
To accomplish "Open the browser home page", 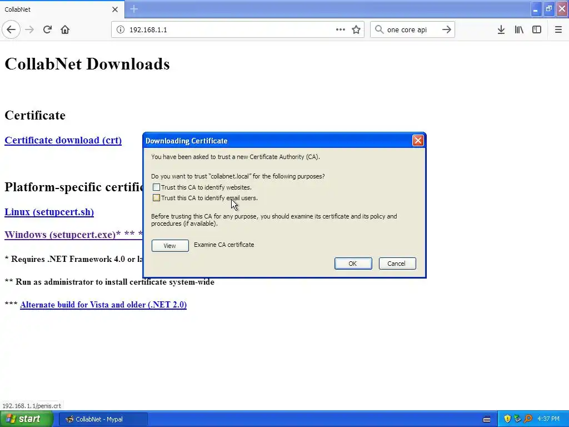I will pos(65,29).
